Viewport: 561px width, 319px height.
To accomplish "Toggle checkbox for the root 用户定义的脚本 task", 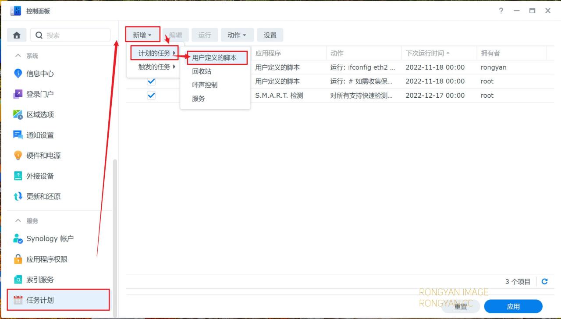I will coord(151,81).
